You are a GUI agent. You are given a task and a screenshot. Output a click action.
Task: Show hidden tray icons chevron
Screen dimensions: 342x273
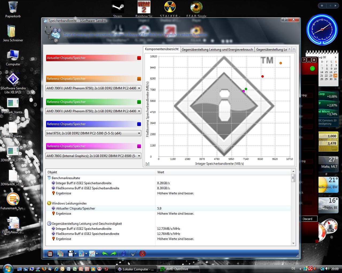pyautogui.click(x=300, y=269)
